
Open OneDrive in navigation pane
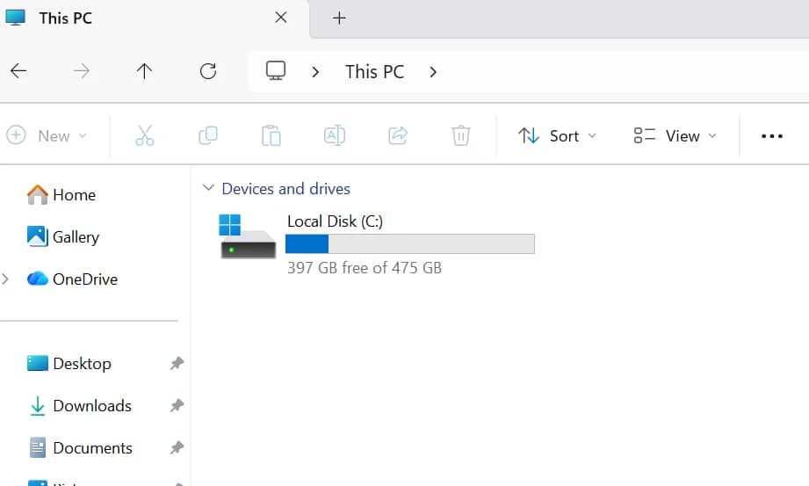(x=72, y=279)
